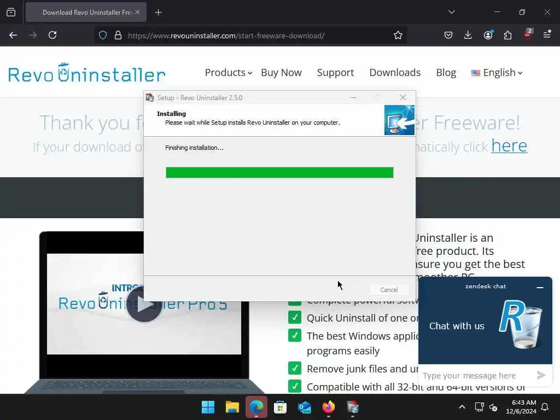The height and width of the screenshot is (420, 560).
Task: Show site security info via the padlock icon
Action: pos(118,36)
